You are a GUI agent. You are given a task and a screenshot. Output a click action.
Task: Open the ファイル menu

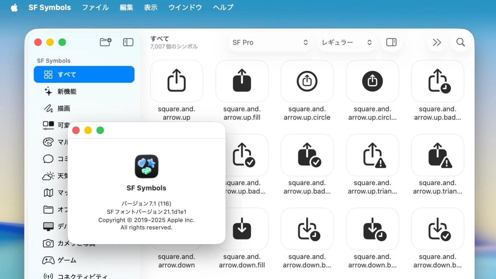pyautogui.click(x=95, y=7)
